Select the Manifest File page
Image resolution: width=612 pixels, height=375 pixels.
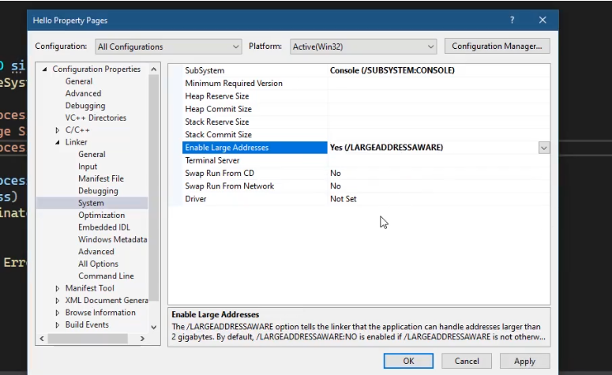click(x=101, y=178)
